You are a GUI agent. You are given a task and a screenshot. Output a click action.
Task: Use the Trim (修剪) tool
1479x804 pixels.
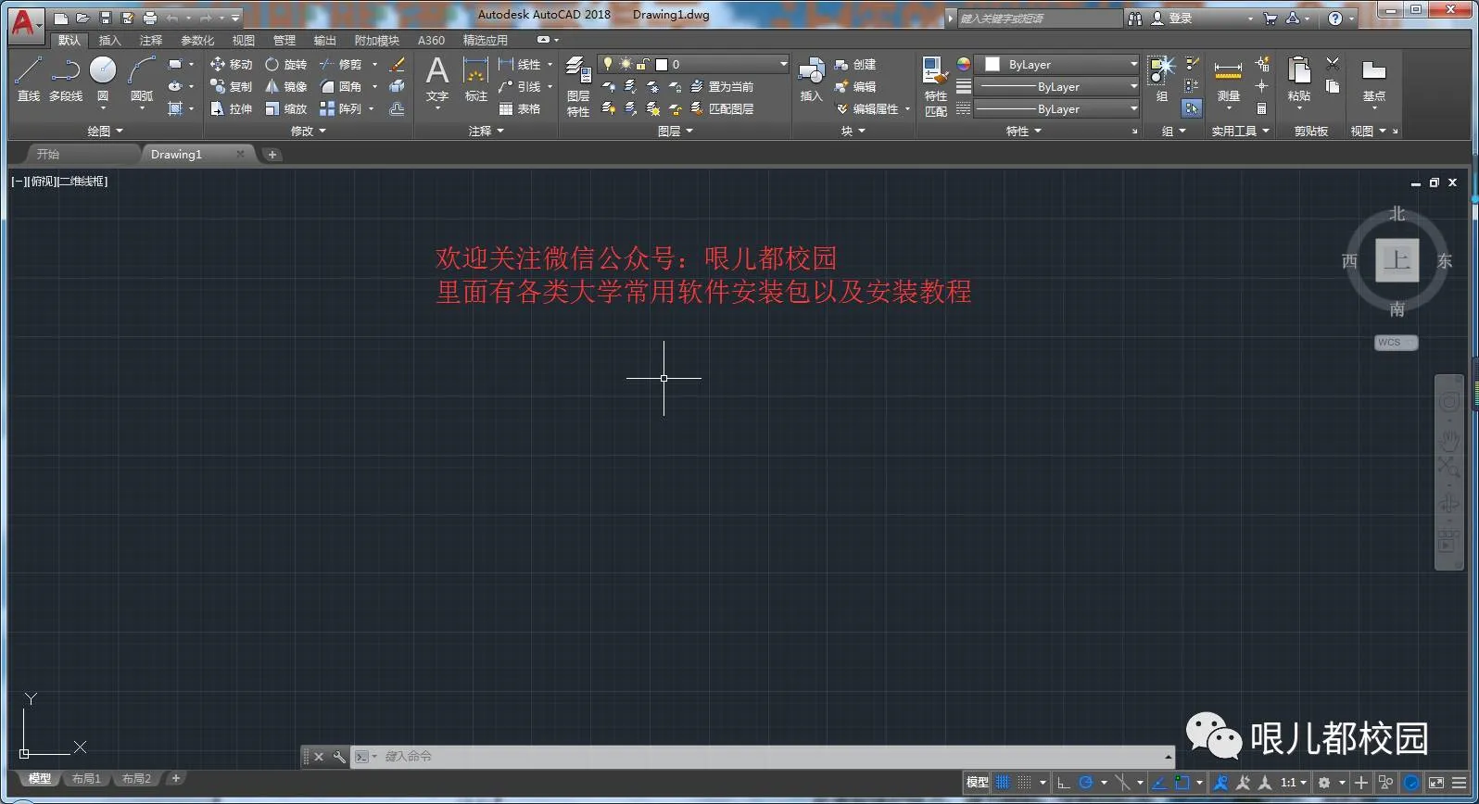(340, 64)
